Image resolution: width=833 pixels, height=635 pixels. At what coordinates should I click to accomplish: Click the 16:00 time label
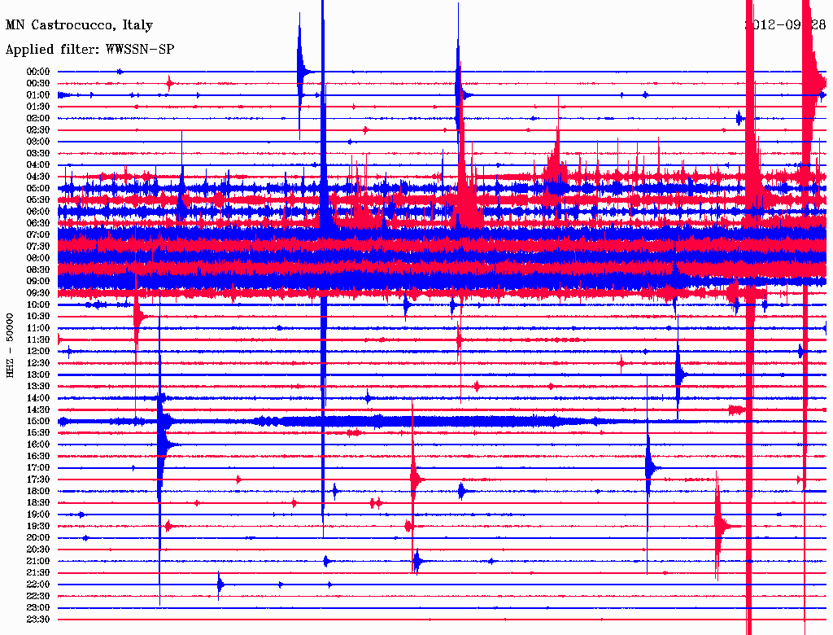point(38,444)
